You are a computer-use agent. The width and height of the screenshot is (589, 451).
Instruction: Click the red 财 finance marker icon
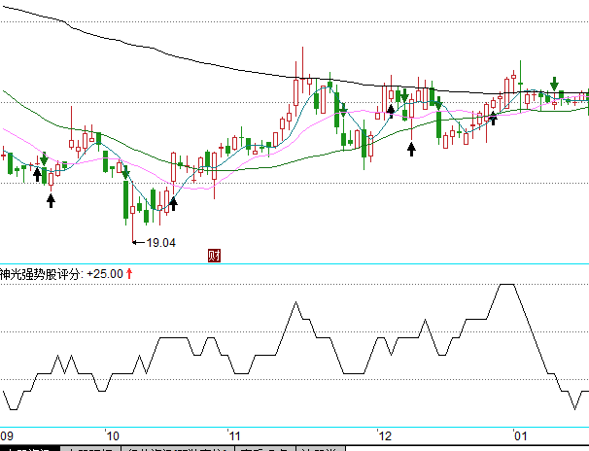tap(214, 256)
